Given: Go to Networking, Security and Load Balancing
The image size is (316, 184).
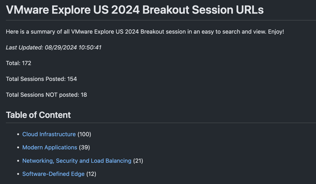Looking at the screenshot, I should (77, 161).
